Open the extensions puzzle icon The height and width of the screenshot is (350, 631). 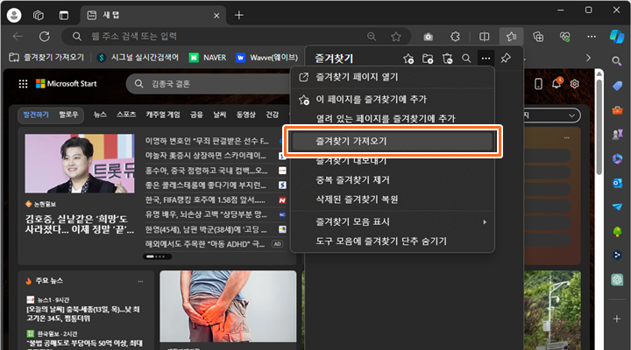tap(455, 37)
